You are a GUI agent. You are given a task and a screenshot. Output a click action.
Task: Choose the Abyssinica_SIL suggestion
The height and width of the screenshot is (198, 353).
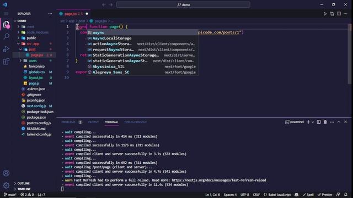tap(142, 67)
